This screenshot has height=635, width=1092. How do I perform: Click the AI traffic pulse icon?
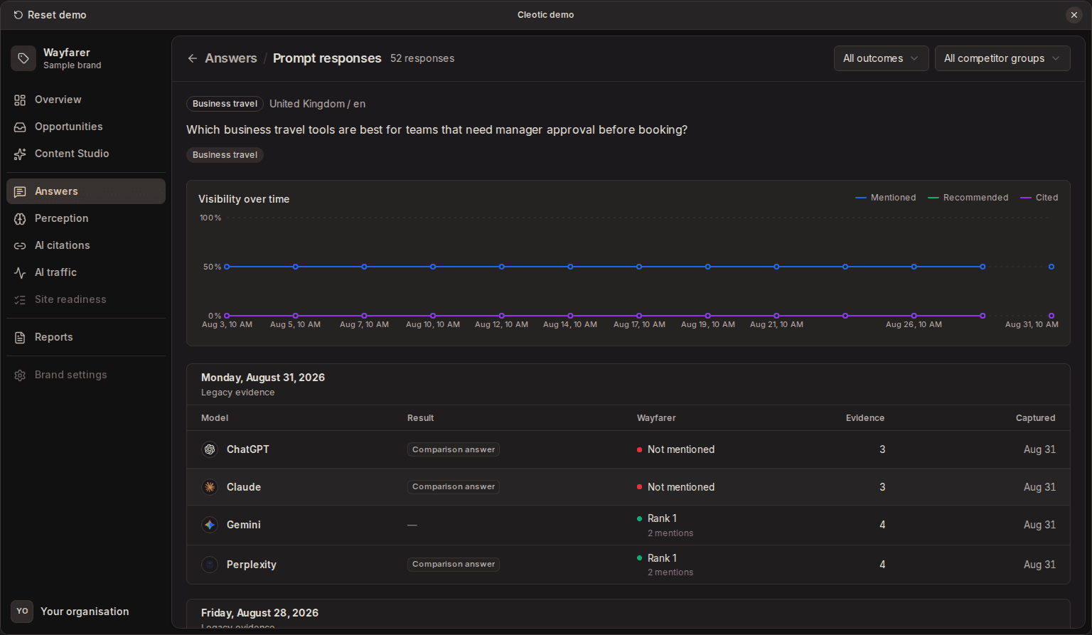(x=20, y=273)
